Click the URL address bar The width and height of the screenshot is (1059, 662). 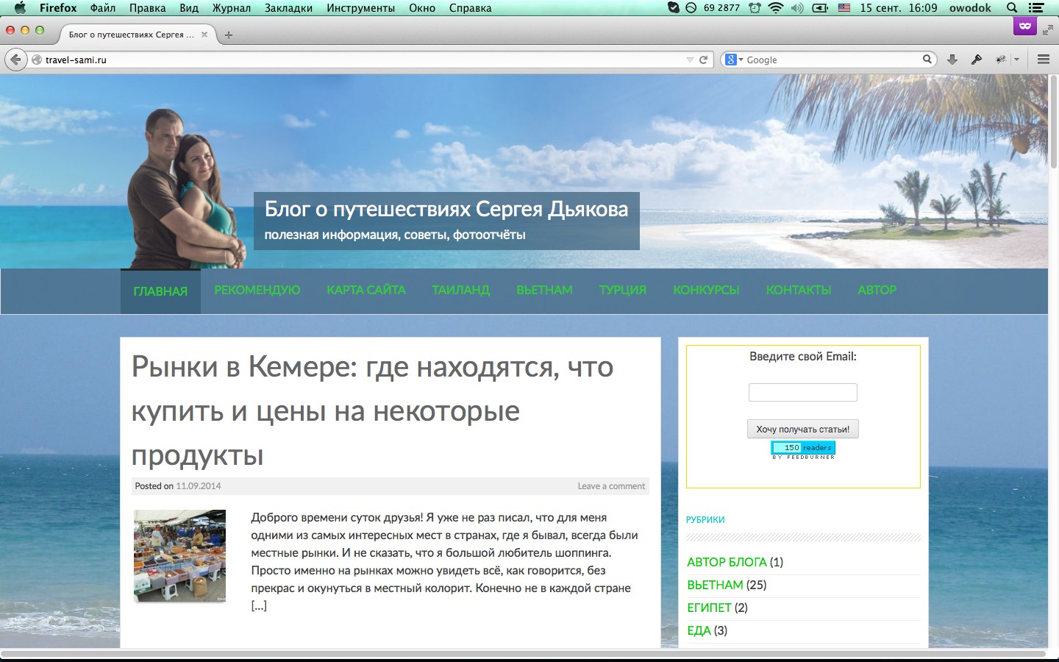(360, 60)
